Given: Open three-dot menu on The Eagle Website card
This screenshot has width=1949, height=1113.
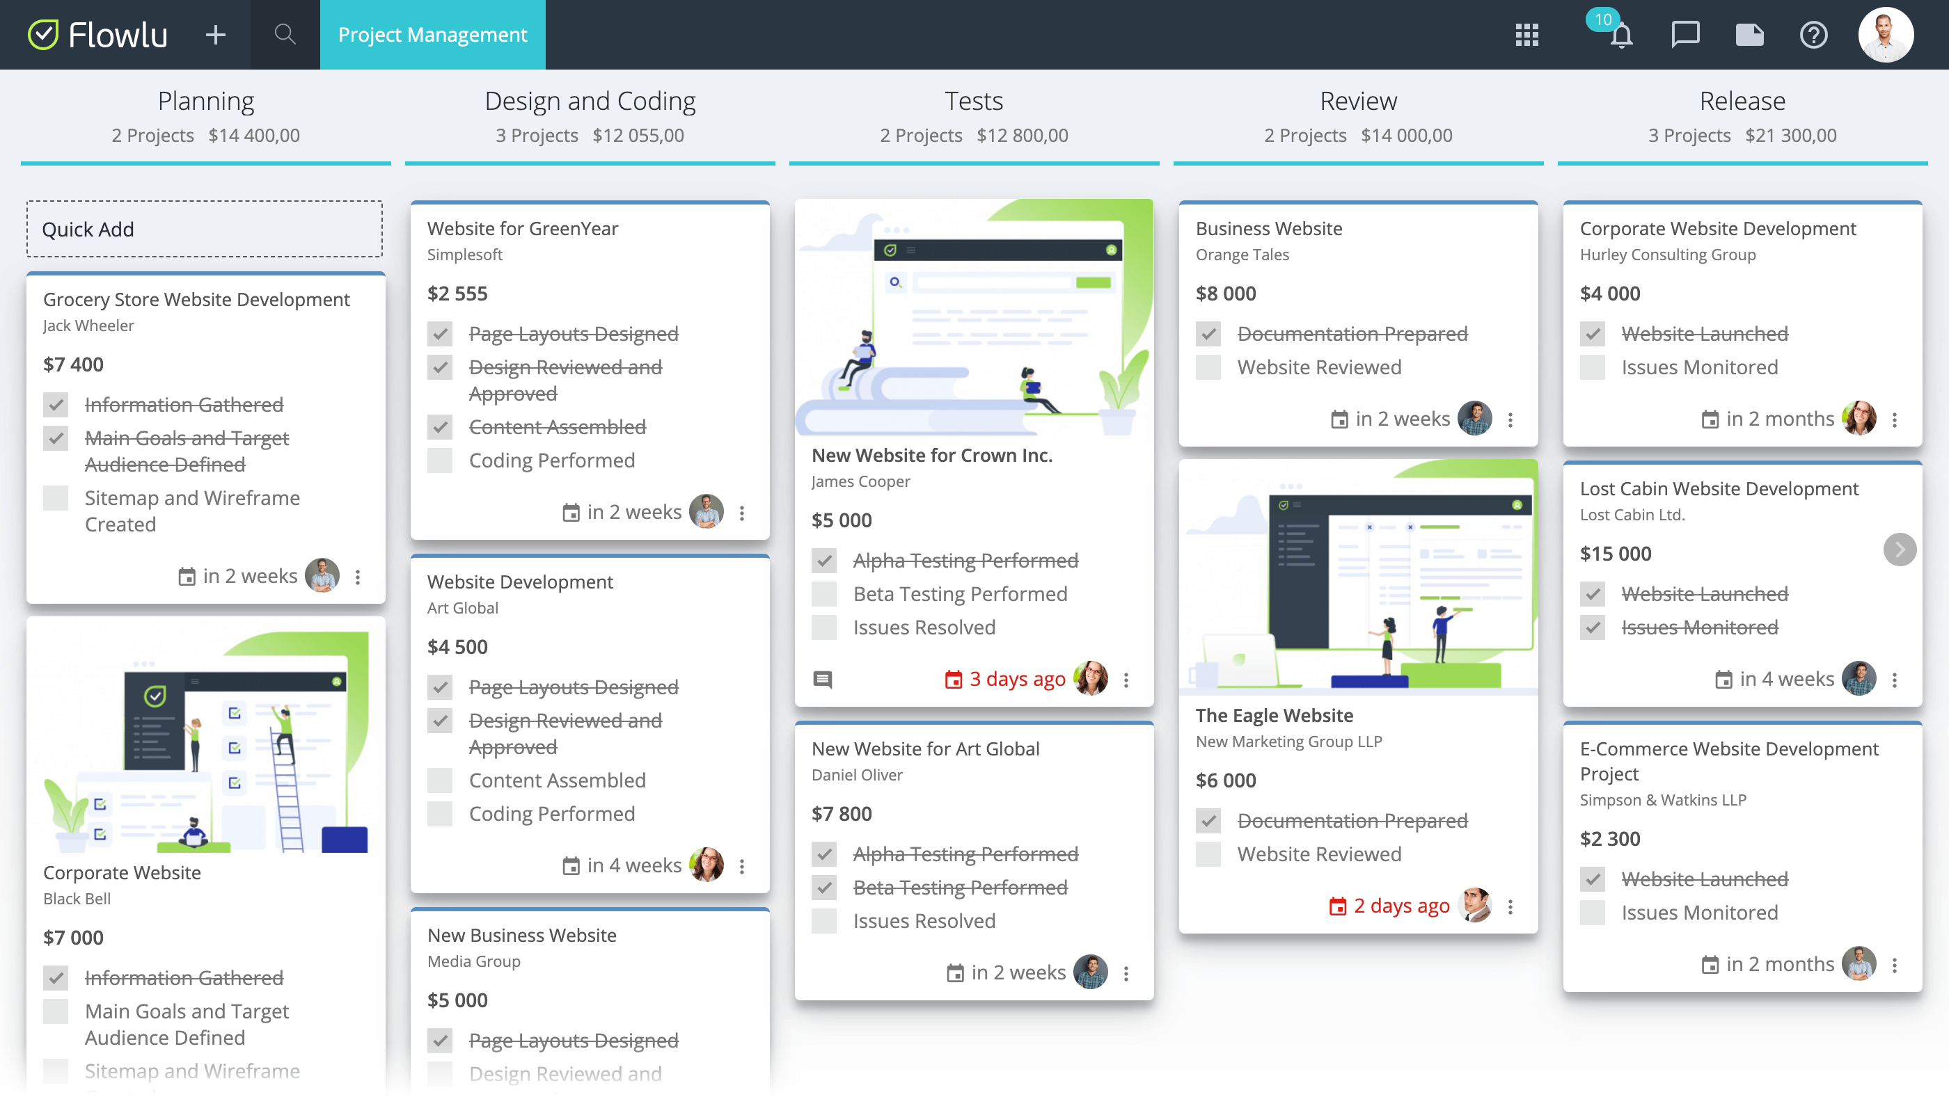Looking at the screenshot, I should point(1510,906).
